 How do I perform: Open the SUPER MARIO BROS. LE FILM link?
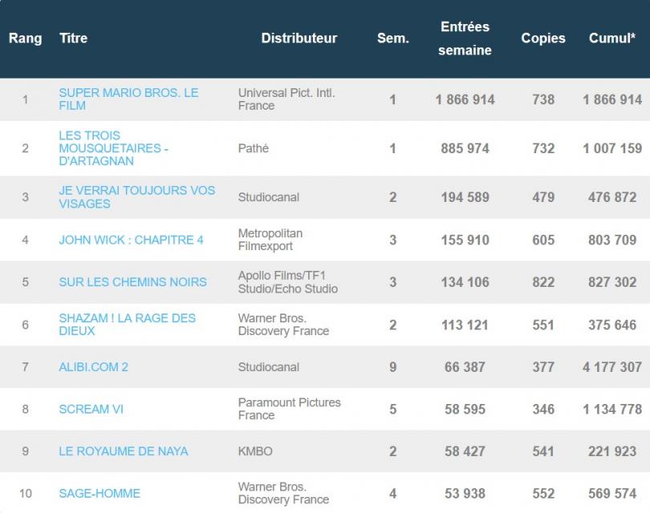pyautogui.click(x=128, y=99)
